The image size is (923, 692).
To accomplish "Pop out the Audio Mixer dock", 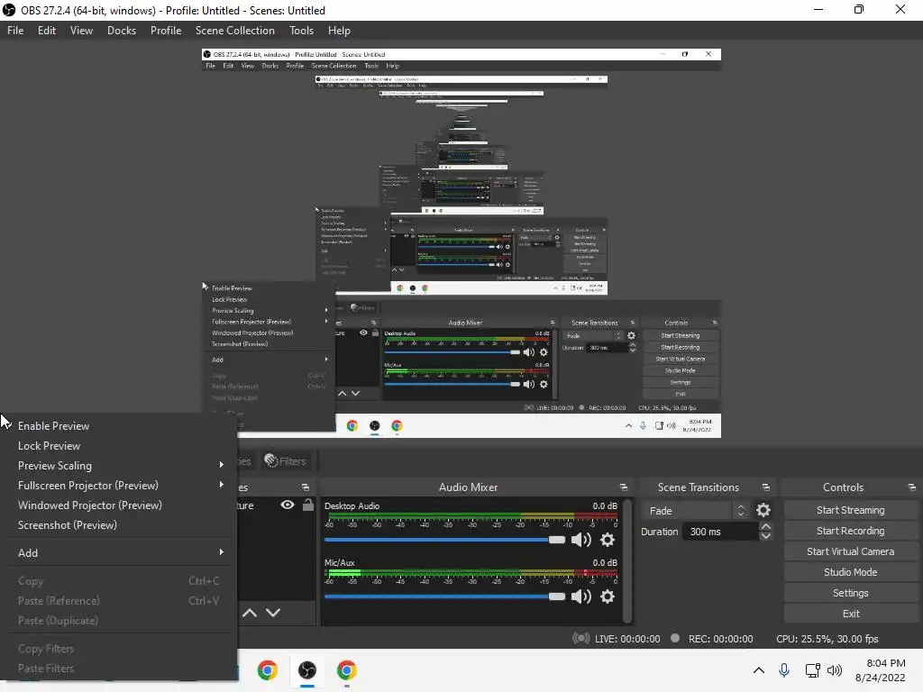I will point(624,487).
